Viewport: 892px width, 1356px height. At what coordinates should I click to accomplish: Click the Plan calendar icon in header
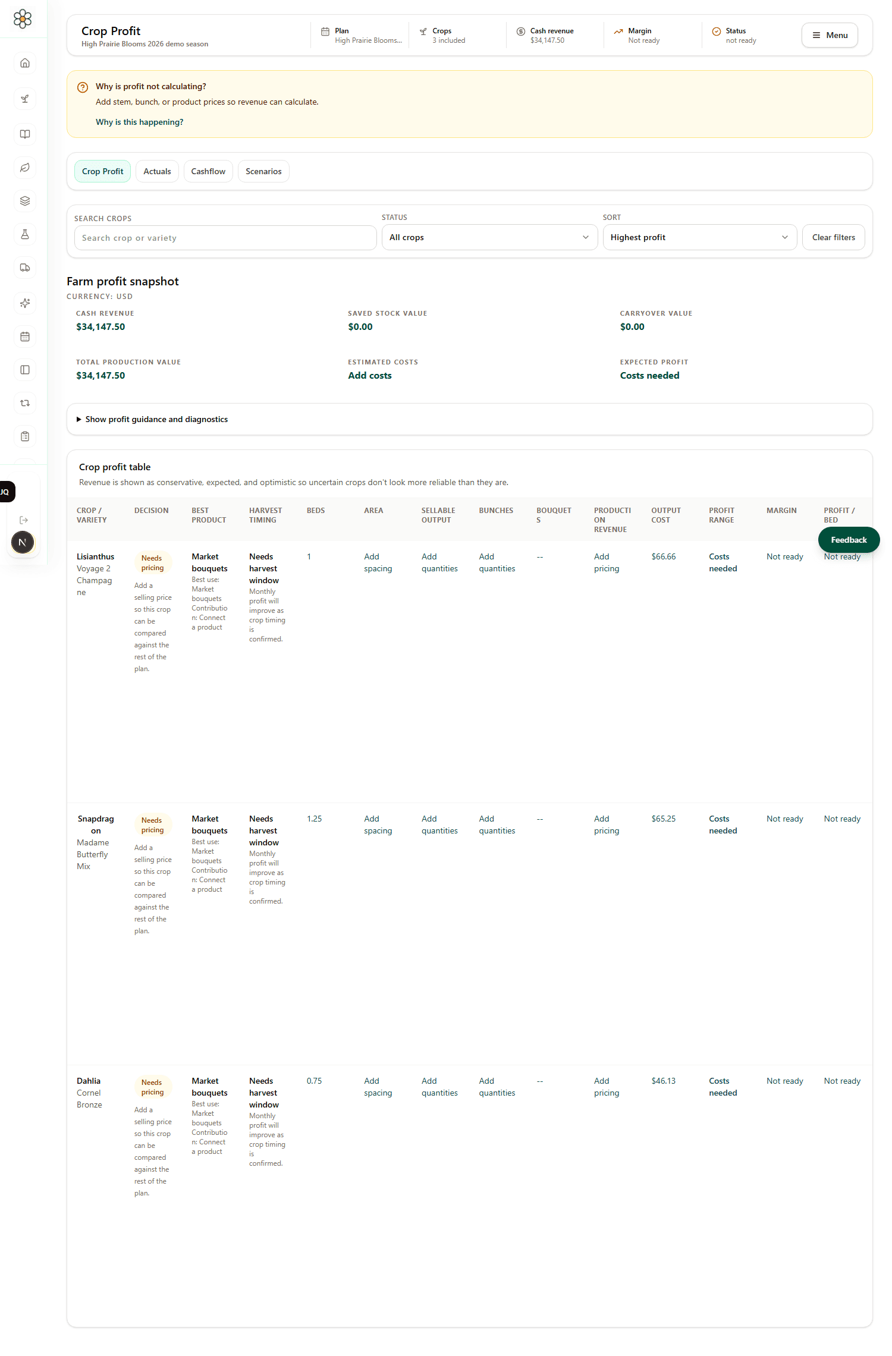pyautogui.click(x=325, y=32)
